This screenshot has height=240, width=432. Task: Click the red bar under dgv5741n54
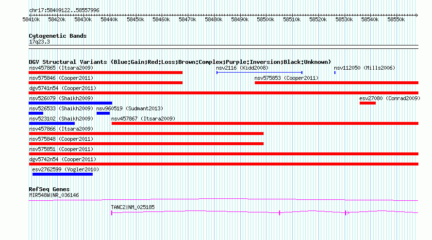(223, 93)
